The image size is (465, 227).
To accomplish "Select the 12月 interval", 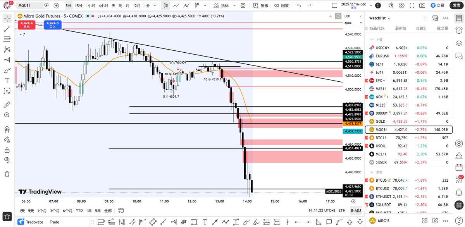I will coord(136,5).
